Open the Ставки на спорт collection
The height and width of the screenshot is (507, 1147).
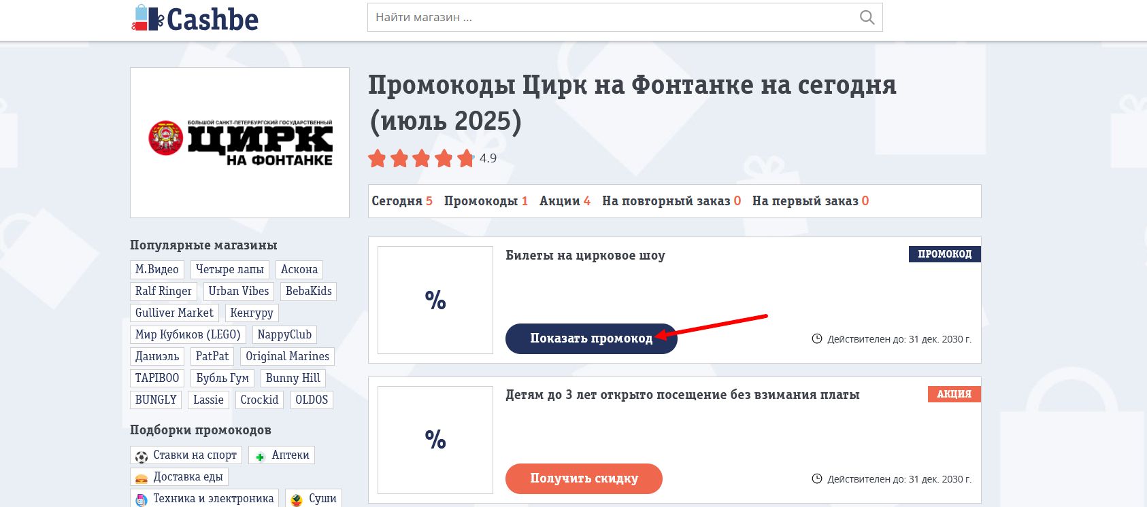point(186,455)
